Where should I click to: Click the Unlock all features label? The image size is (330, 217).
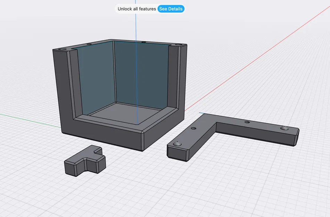(x=137, y=9)
